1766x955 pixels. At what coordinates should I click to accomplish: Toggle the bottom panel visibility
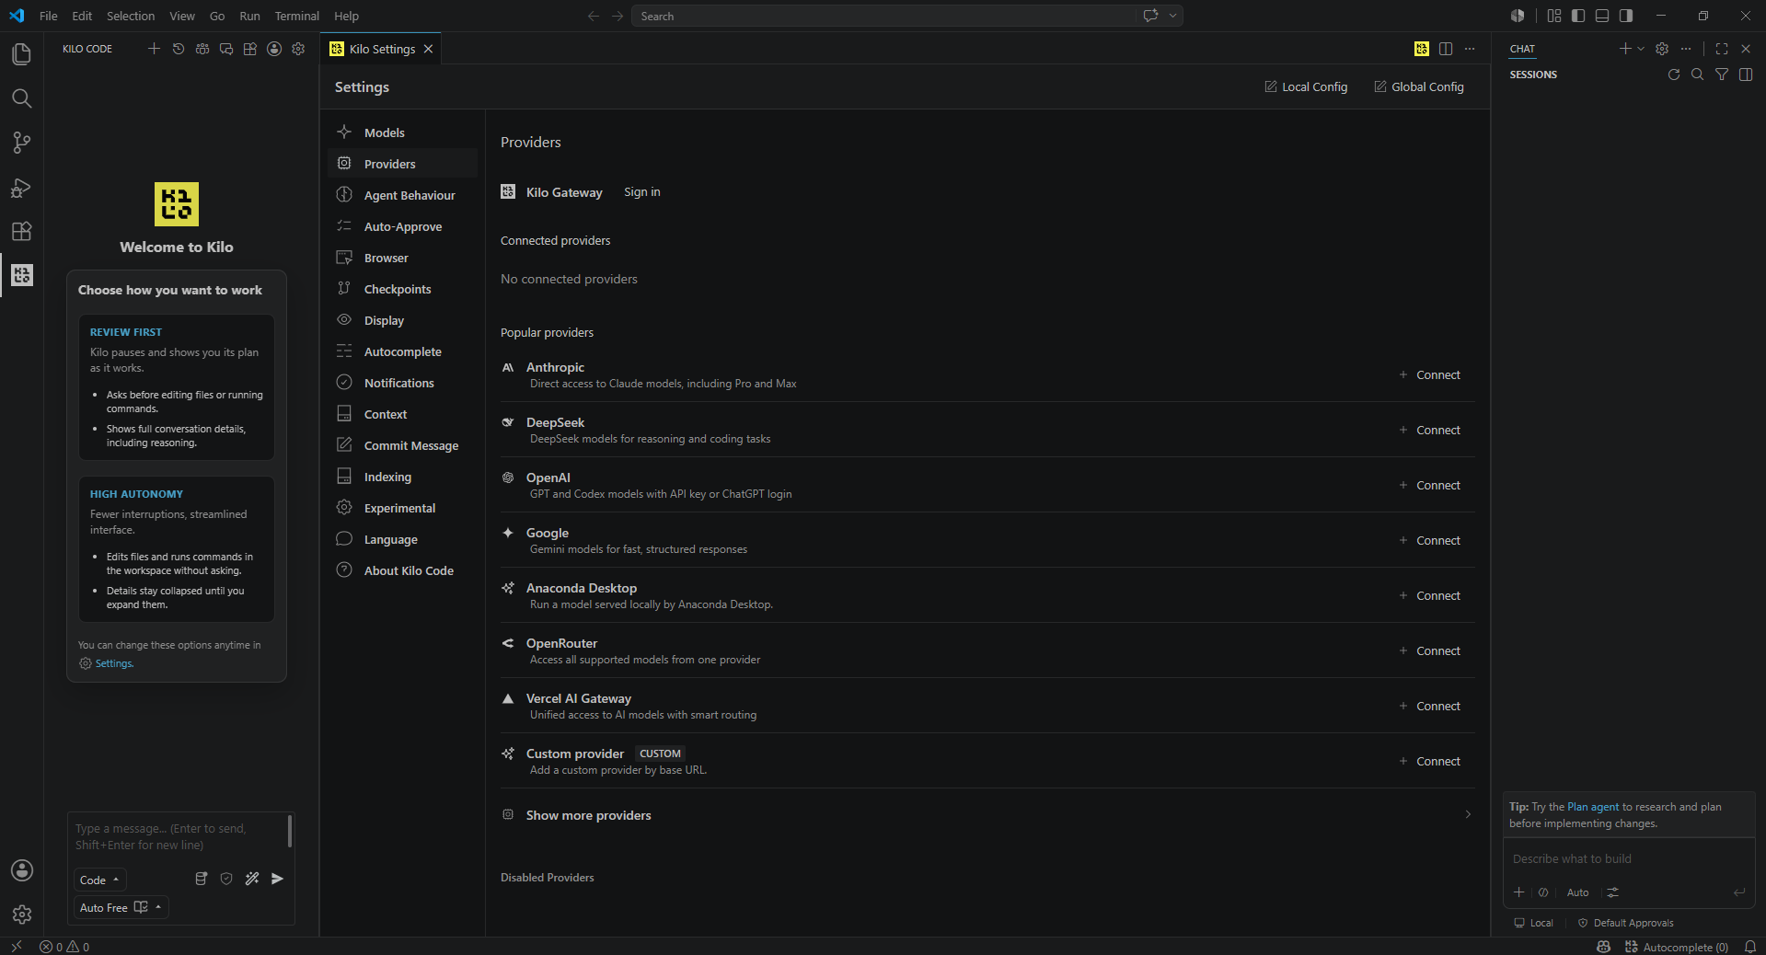[x=1602, y=16]
